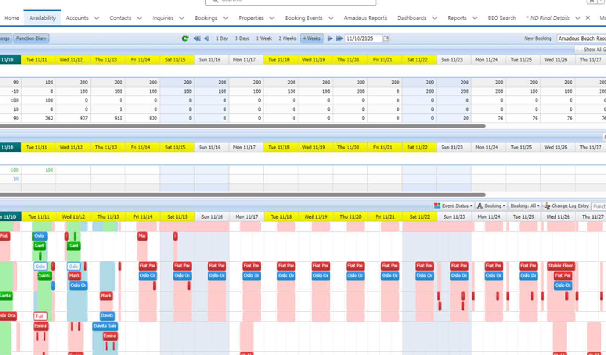Select the Davita Sale event block
Screen dimensions: 606x355
coord(105,326)
